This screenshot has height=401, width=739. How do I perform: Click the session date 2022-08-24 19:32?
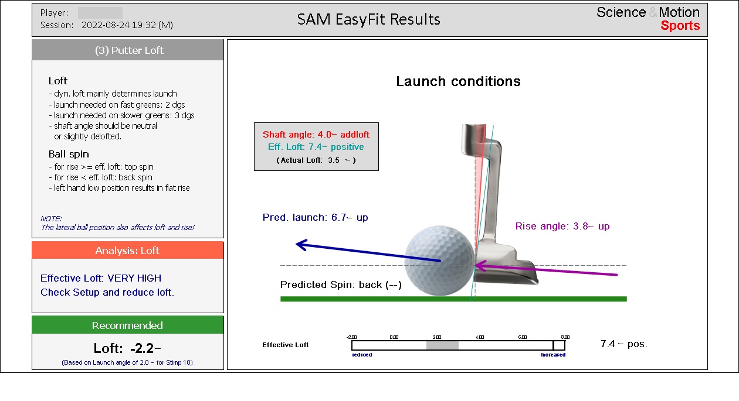(127, 25)
